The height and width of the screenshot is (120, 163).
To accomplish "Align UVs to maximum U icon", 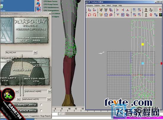I will point(123,10).
